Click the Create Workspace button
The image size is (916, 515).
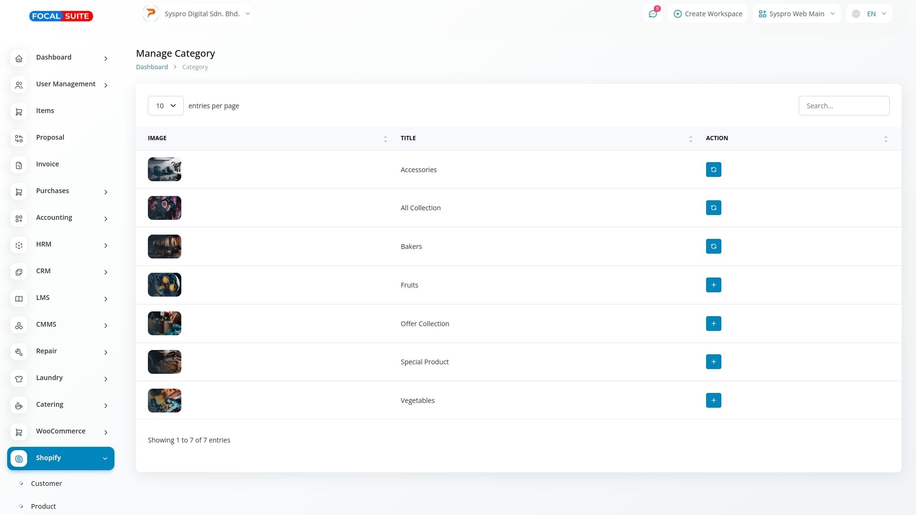pos(708,14)
